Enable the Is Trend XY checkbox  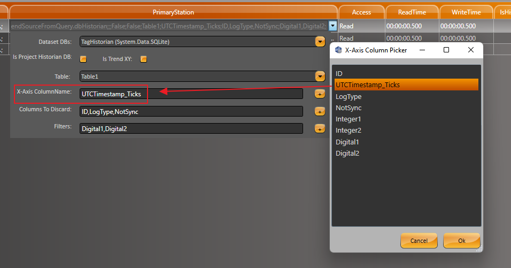[x=143, y=59]
